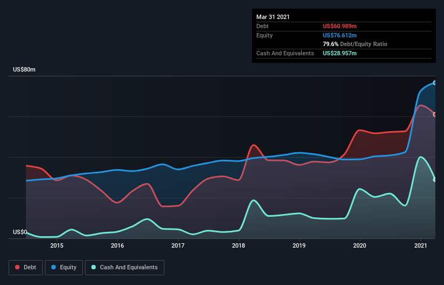444x285 pixels.
Task: Click the teal Cash And Equivalents legend dot
Action: pyautogui.click(x=94, y=267)
